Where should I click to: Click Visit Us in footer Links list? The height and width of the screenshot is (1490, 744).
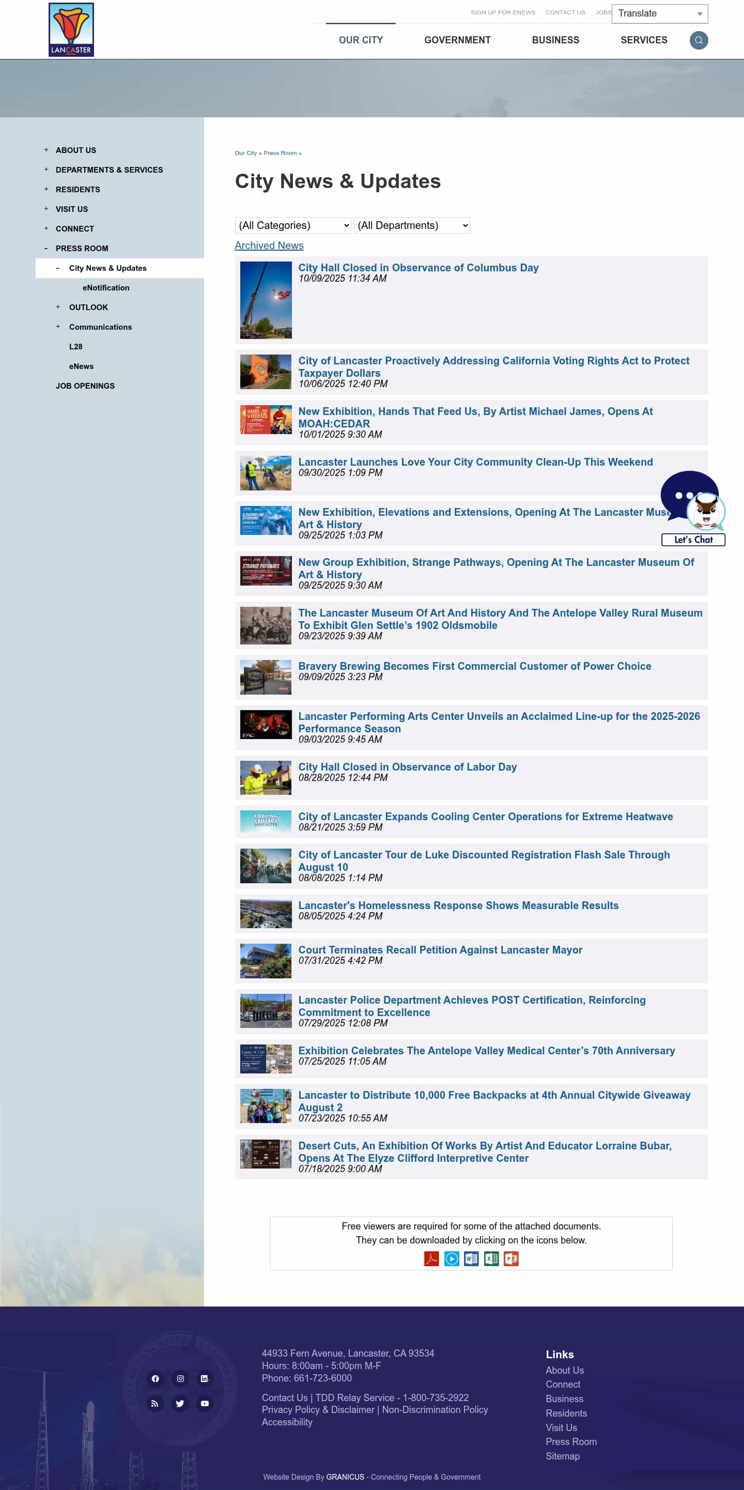point(561,1427)
